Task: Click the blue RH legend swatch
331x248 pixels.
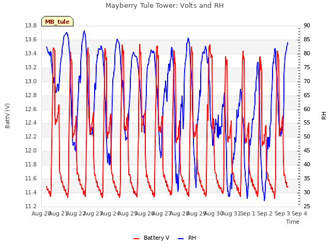Action: click(x=181, y=239)
